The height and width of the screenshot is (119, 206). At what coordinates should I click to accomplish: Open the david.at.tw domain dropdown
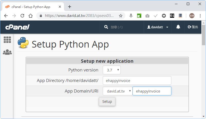point(117,91)
